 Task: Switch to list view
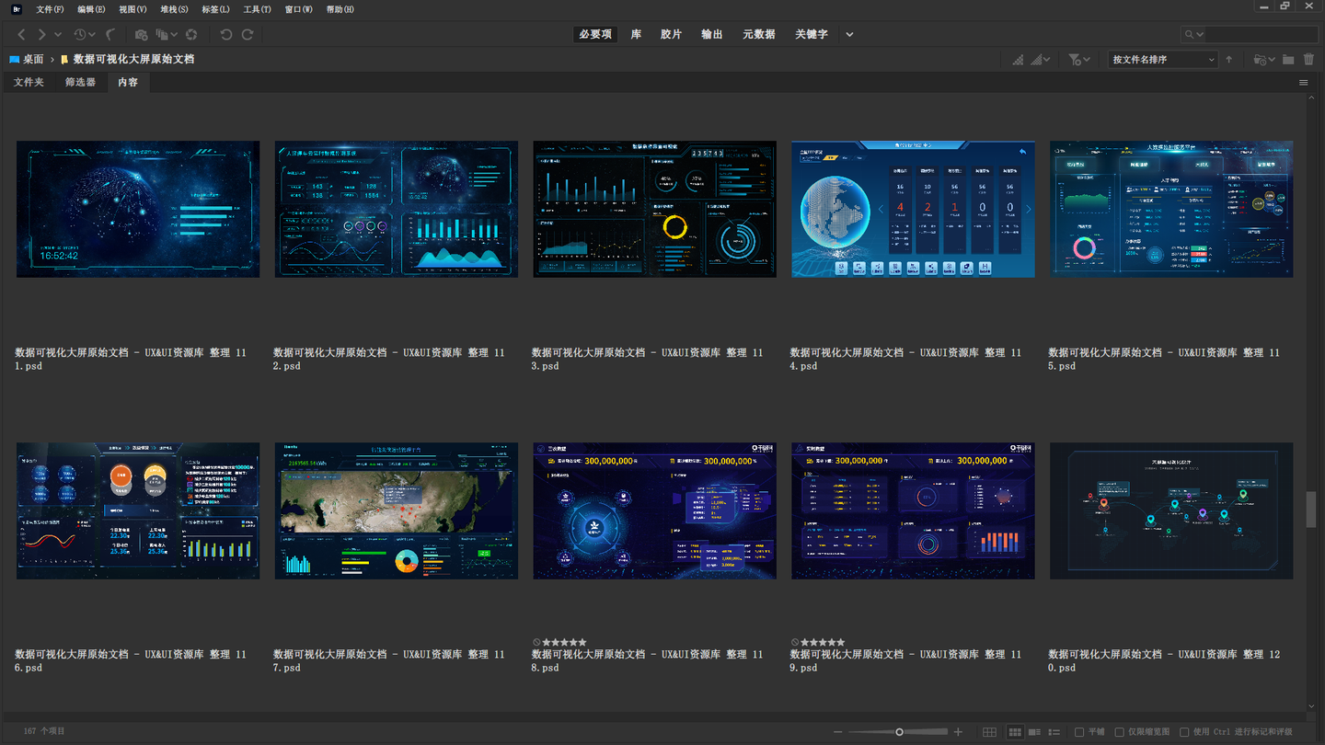(1054, 732)
